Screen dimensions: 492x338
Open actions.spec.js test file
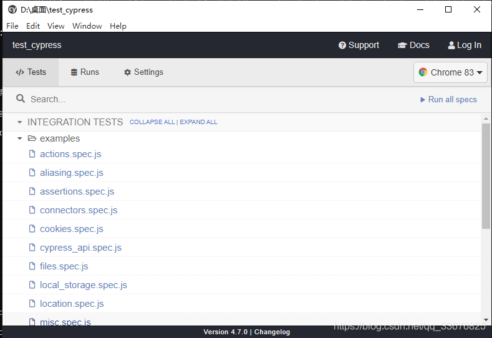[70, 154]
